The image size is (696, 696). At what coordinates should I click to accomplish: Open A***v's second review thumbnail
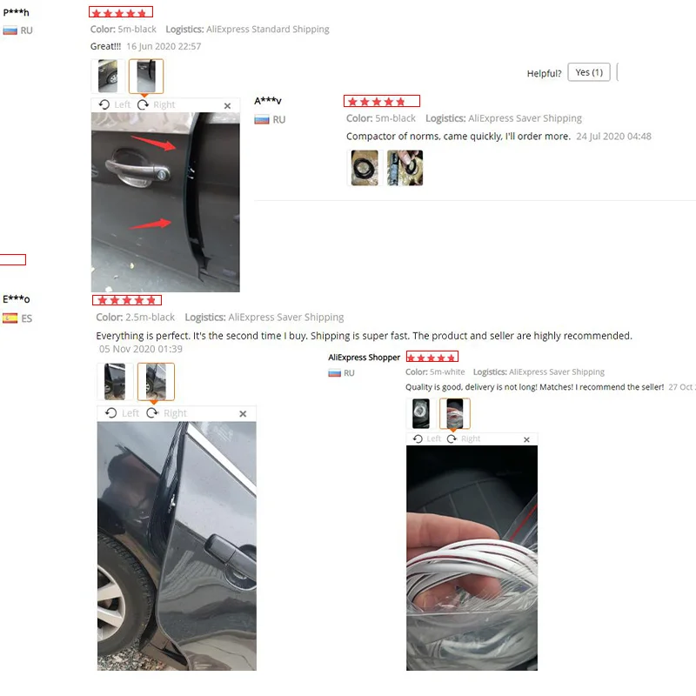click(x=405, y=168)
